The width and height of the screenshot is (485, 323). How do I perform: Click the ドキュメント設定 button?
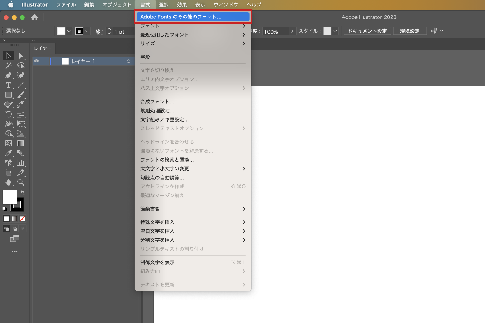coord(367,31)
